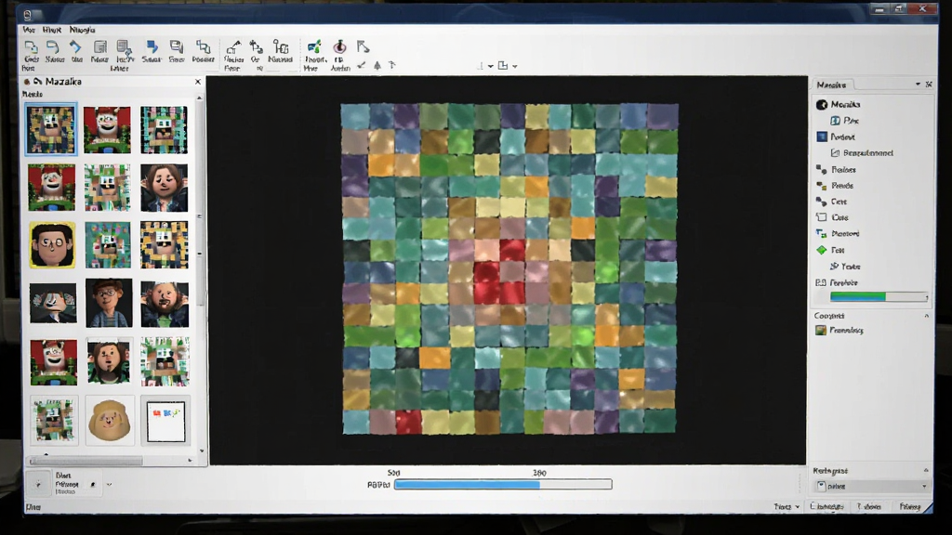Close the Mazaika thumbnail panel
952x535 pixels.
click(198, 82)
